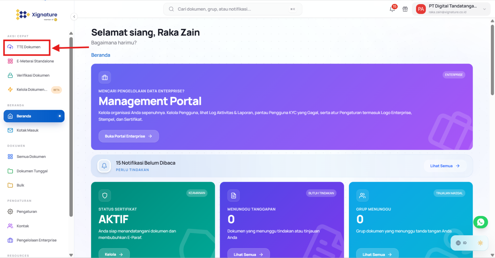Click "AKTIF" certificate status value
The image size is (495, 258).
tap(113, 219)
